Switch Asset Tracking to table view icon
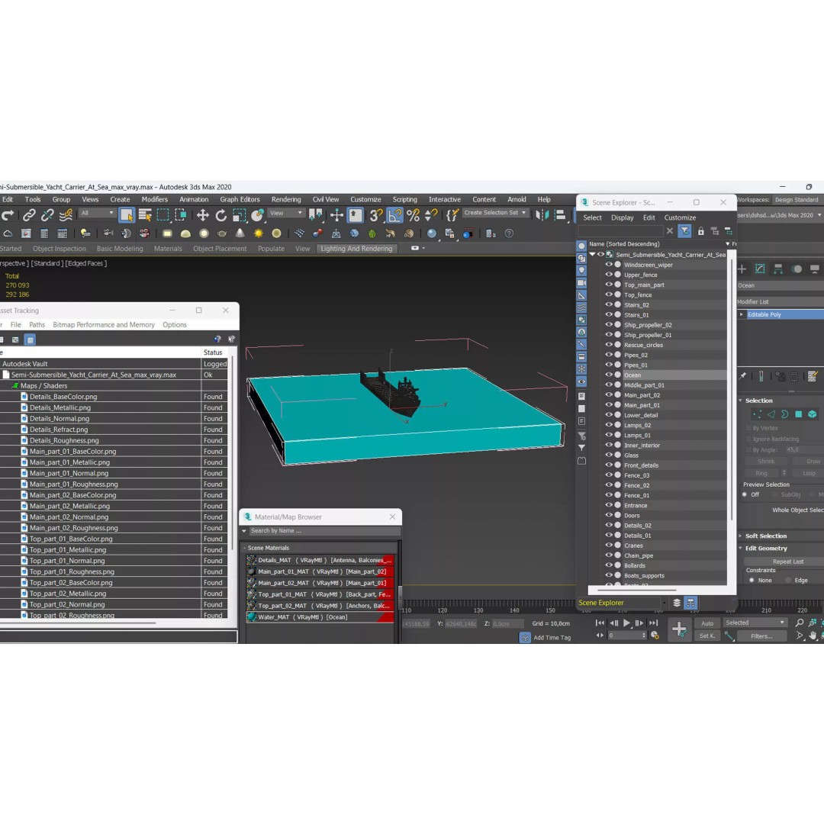Image resolution: width=824 pixels, height=824 pixels. (x=31, y=340)
